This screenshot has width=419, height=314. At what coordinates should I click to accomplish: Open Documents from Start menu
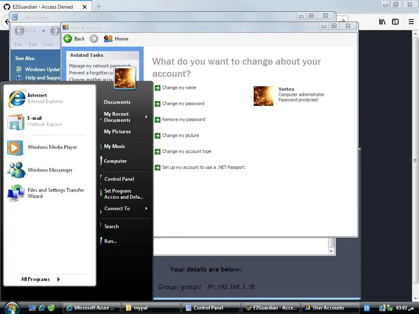pos(117,102)
